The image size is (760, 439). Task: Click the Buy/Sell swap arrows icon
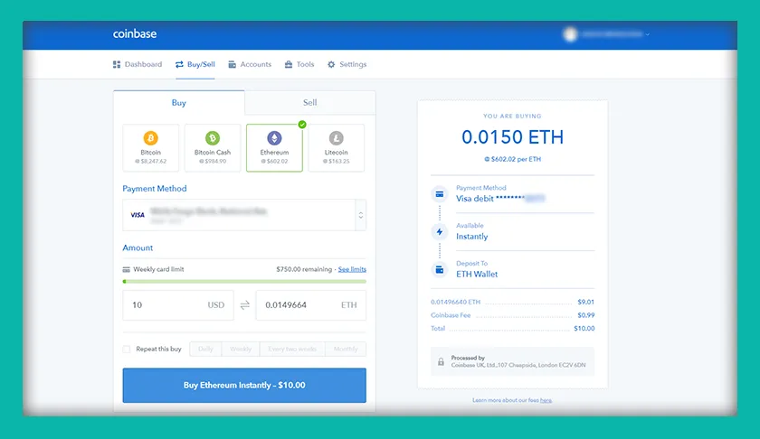[179, 64]
